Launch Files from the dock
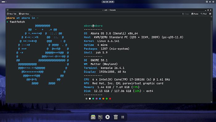Screen dimensions: 216x122 tap(93, 117)
